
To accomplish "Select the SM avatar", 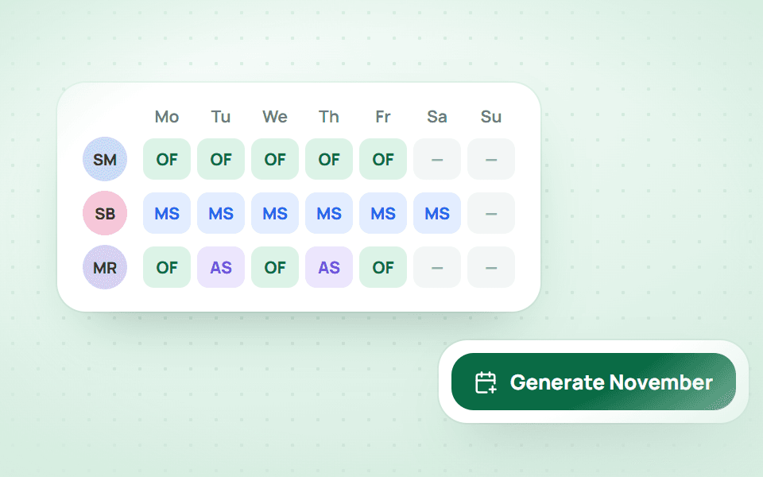I will [105, 159].
